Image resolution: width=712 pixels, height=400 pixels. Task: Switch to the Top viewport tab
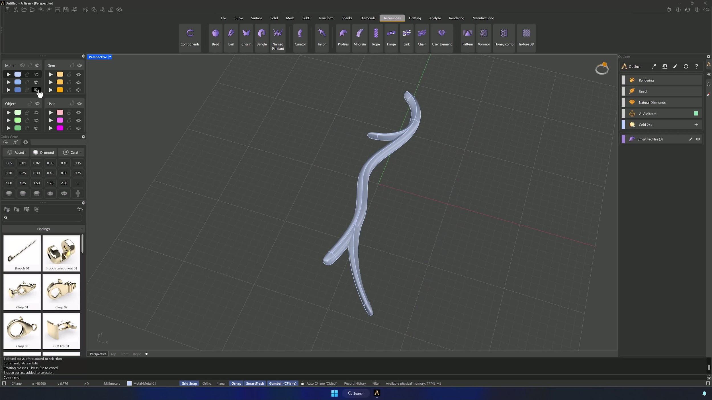pos(113,354)
